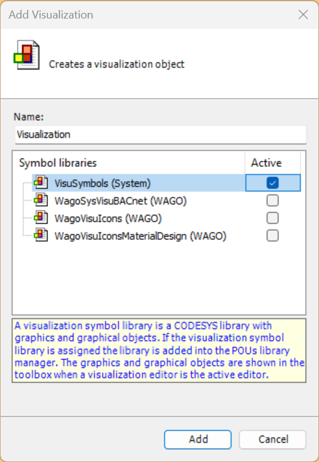Viewport: 319px width, 462px height.
Task: Uncheck Active for VisuSymbols (System)
Action: 272,183
